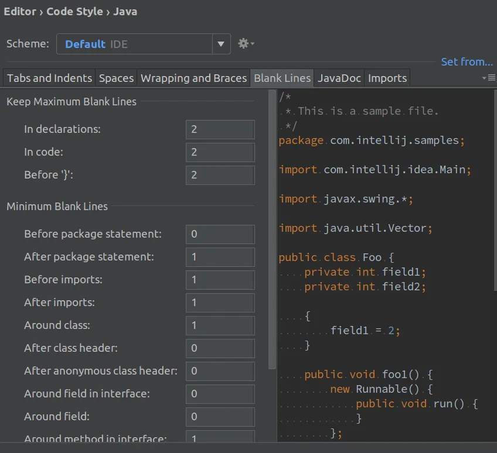This screenshot has height=453, width=497.
Task: Switch to Tabs and Indents tab
Action: click(x=49, y=78)
